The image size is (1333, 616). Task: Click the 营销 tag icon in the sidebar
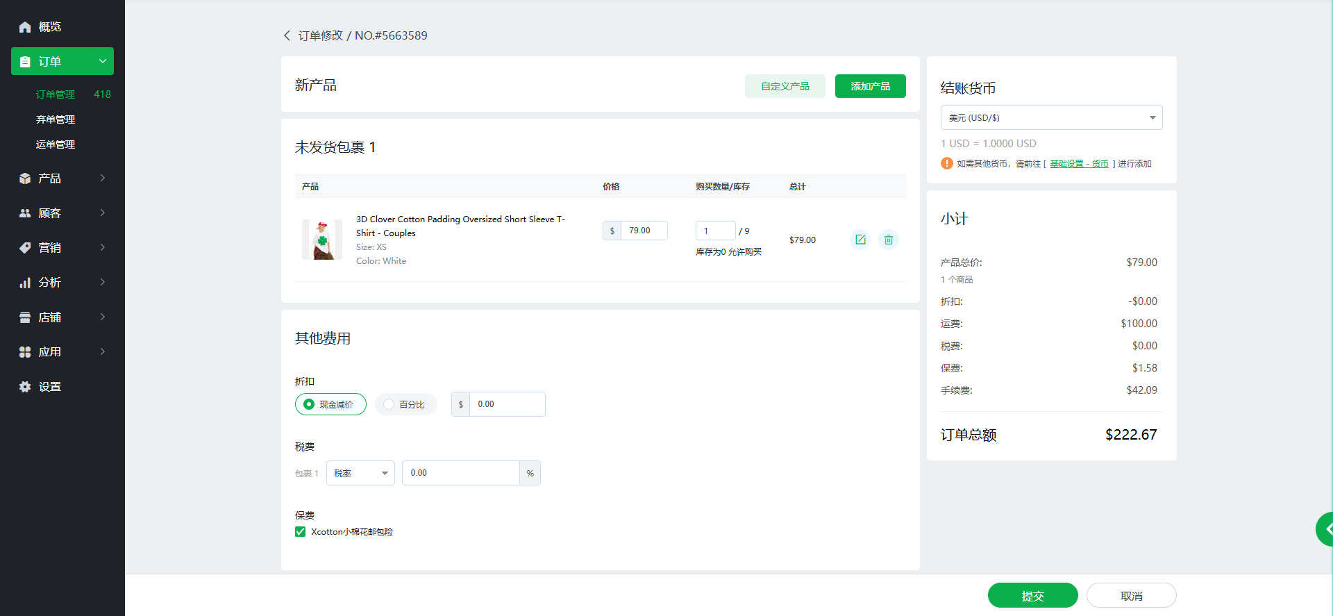pyautogui.click(x=25, y=248)
